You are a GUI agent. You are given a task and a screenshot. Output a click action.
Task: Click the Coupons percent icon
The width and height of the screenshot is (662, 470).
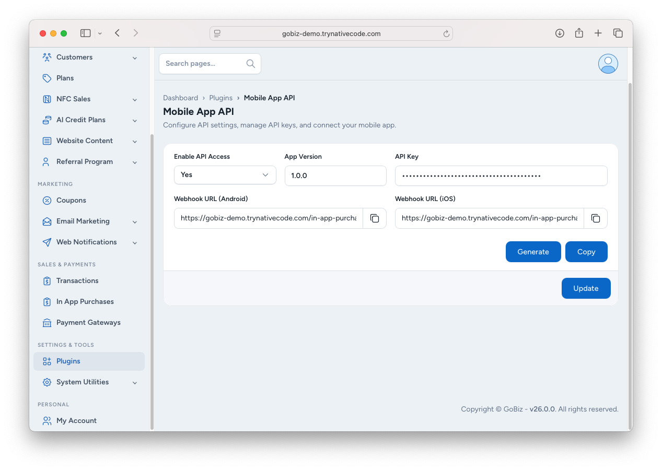tap(47, 201)
